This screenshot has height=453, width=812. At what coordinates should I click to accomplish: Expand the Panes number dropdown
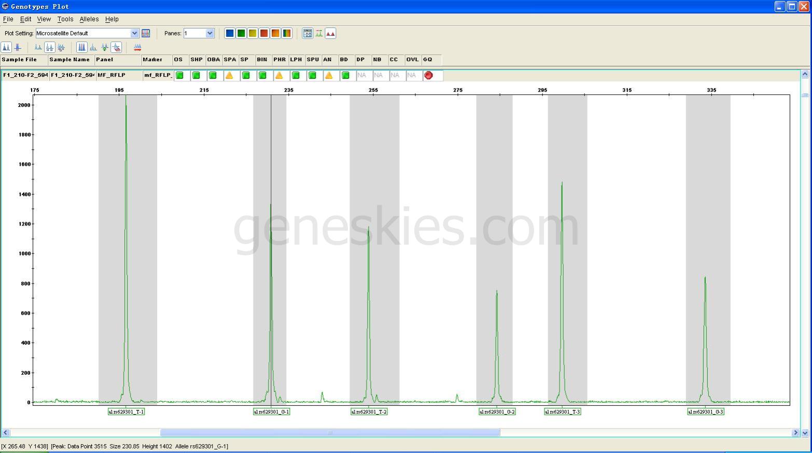pyautogui.click(x=209, y=33)
